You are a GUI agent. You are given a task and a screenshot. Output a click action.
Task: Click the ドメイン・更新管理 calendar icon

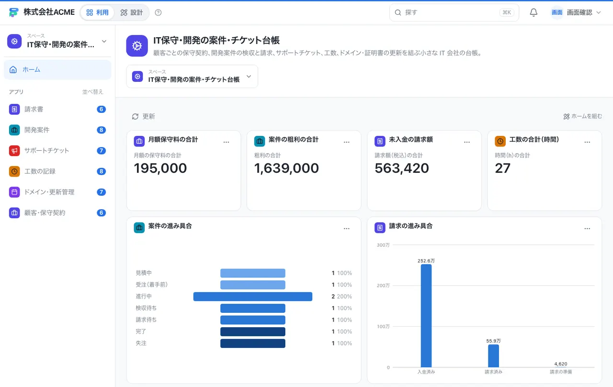click(14, 192)
